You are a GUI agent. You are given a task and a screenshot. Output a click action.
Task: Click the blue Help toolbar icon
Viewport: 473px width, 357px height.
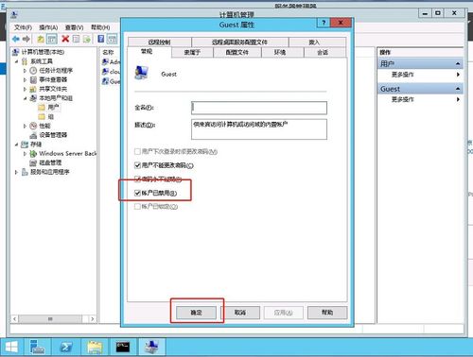click(x=101, y=39)
